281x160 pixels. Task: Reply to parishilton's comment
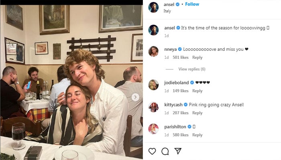pos(197,135)
